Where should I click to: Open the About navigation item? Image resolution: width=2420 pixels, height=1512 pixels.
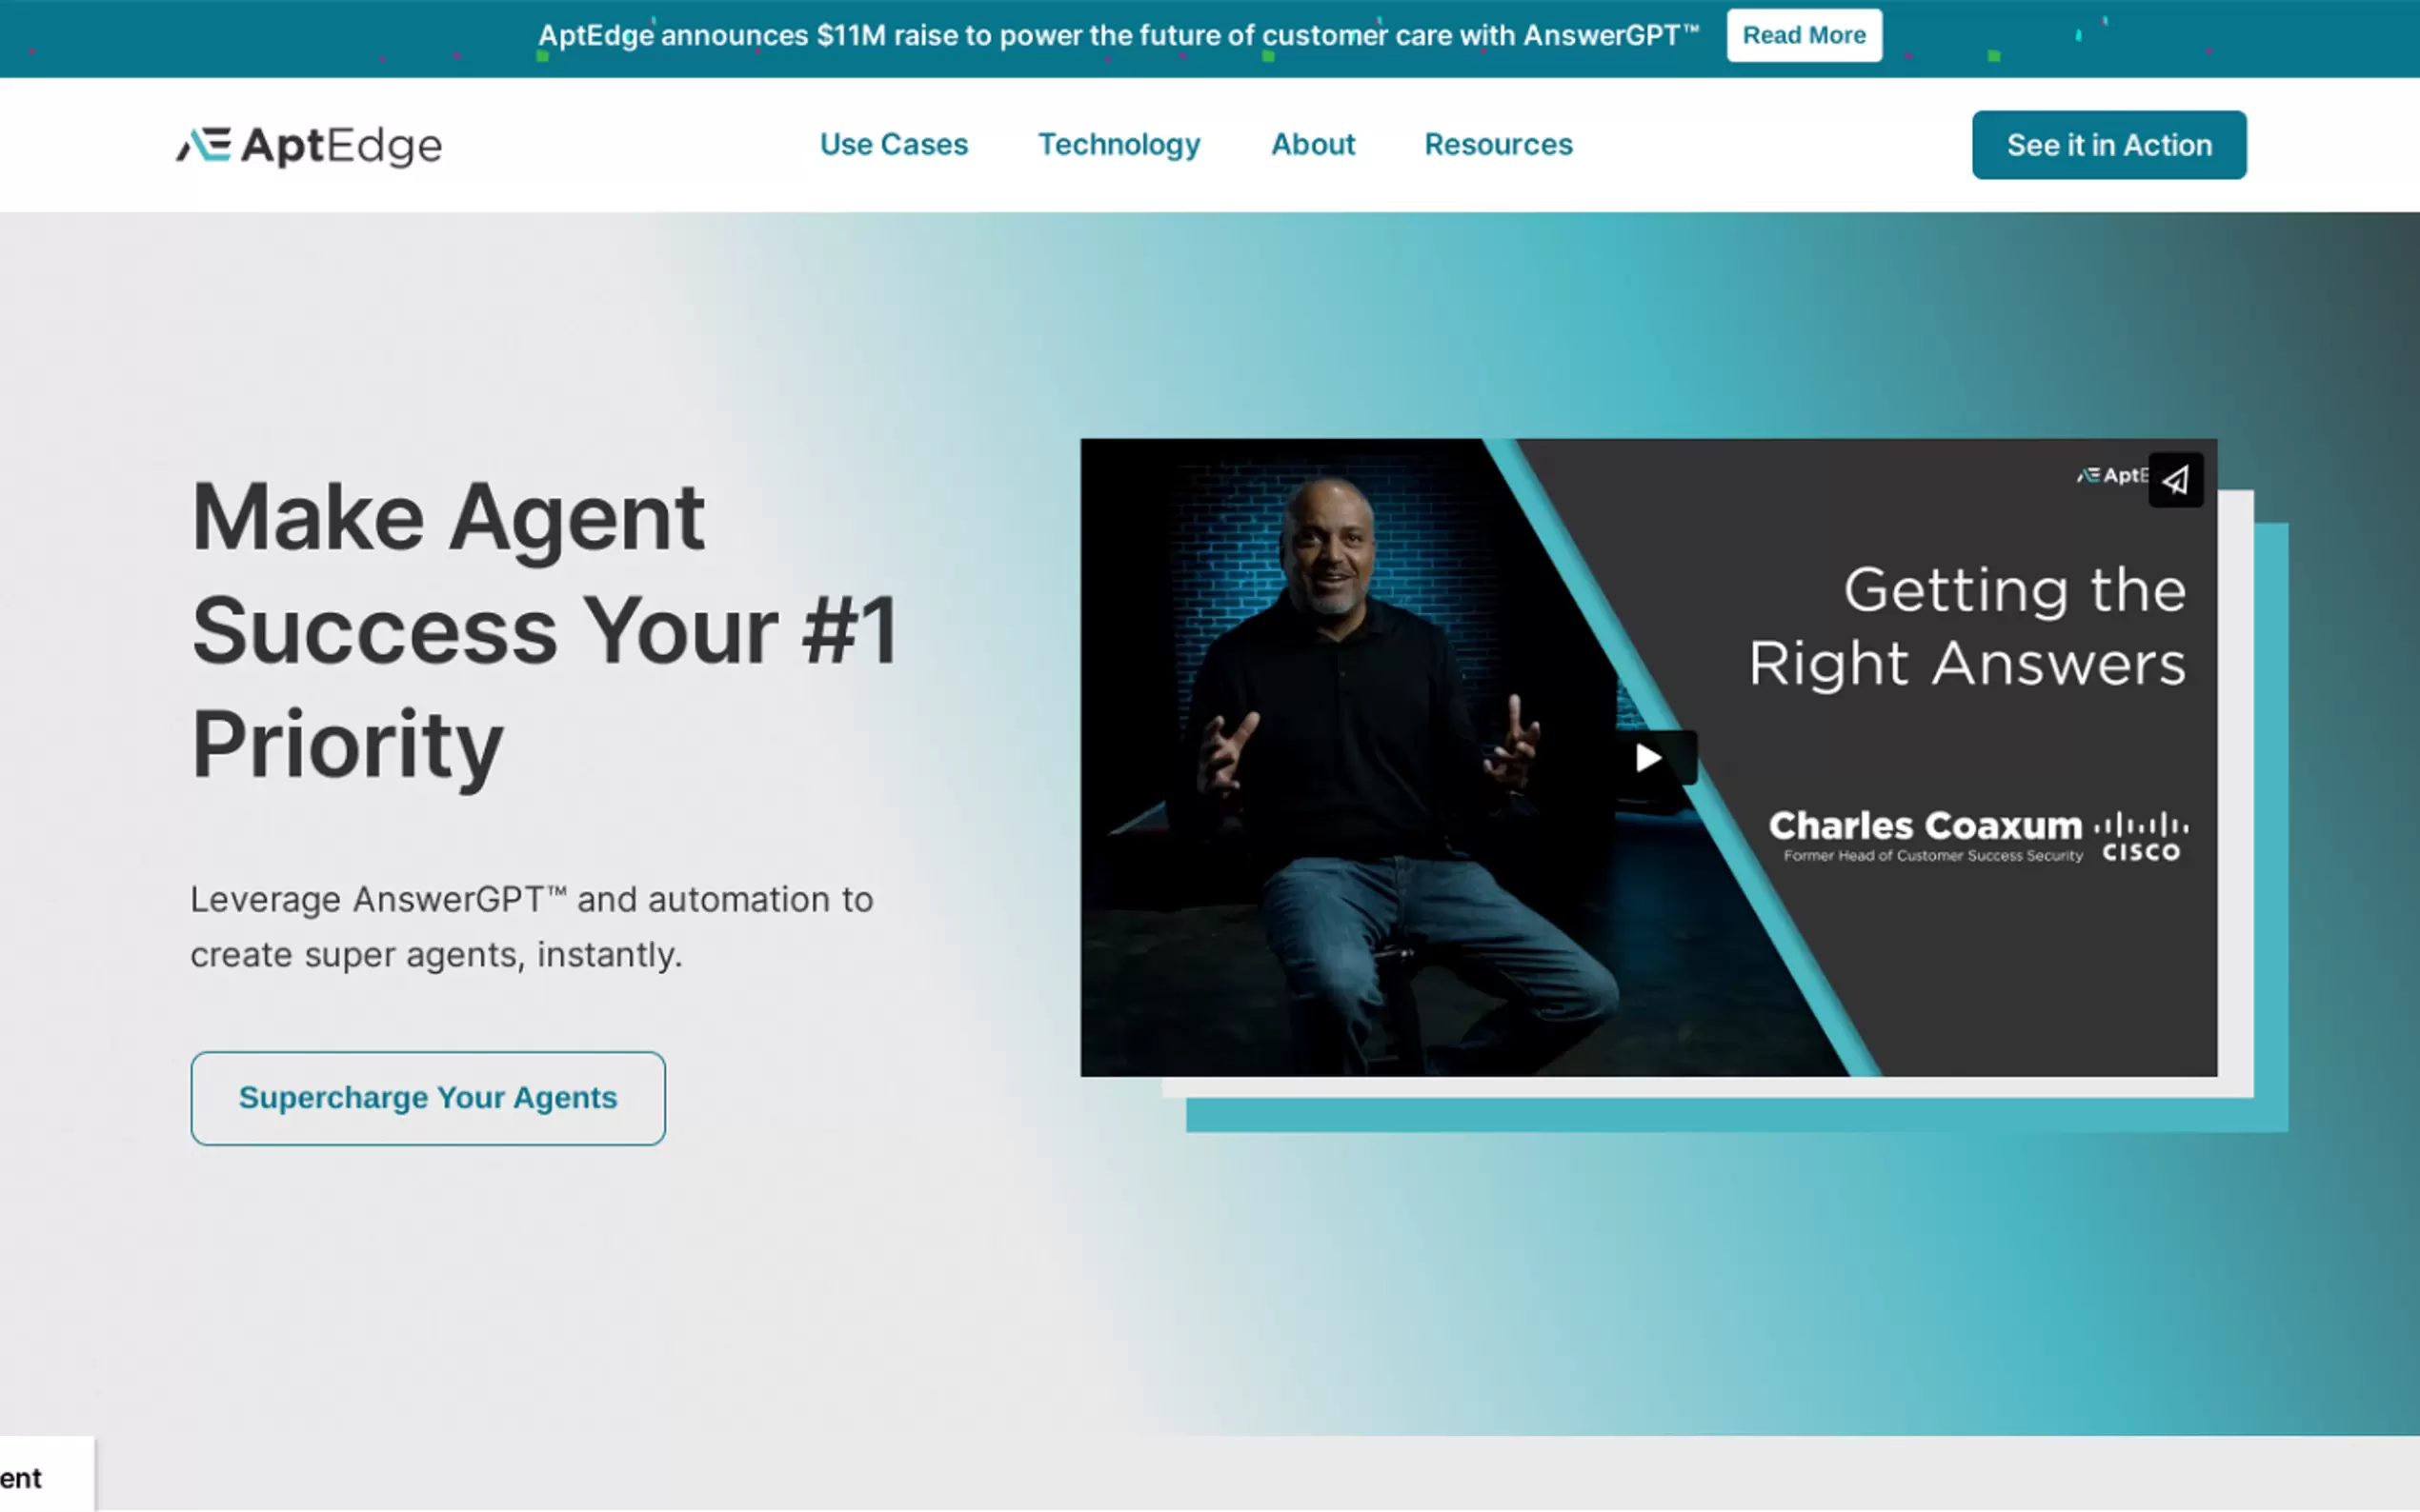[x=1313, y=145]
